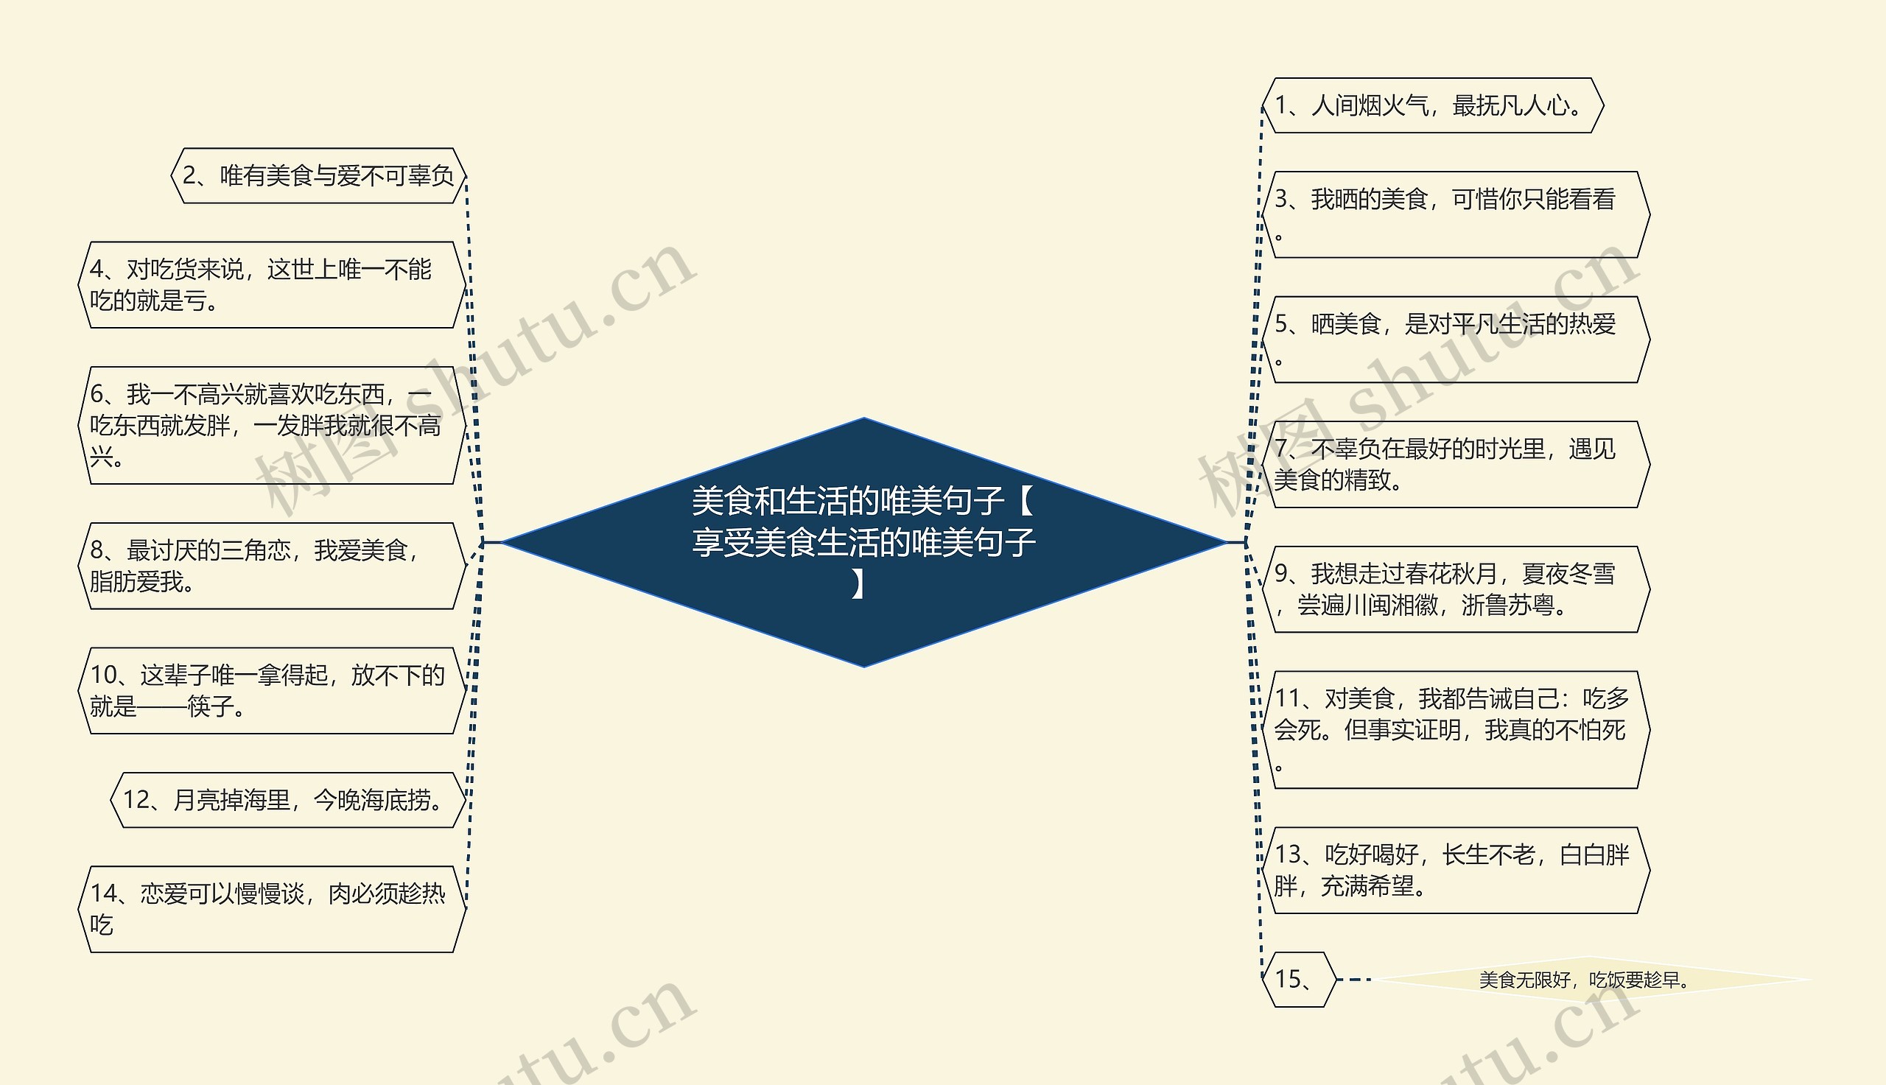
Task: Click node 13 吃好喝好 长生不老
Action: 1455,871
